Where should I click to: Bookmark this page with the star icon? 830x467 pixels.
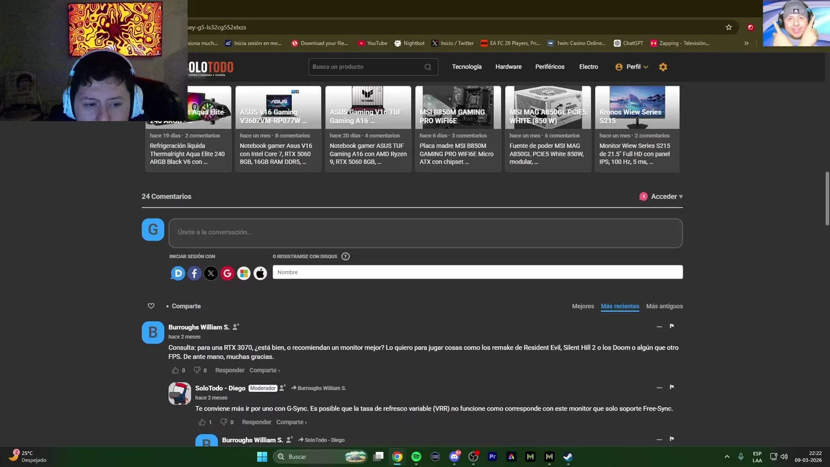pos(729,27)
